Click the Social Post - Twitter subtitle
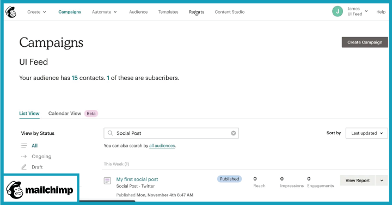This screenshot has height=205, width=392. tap(135, 186)
